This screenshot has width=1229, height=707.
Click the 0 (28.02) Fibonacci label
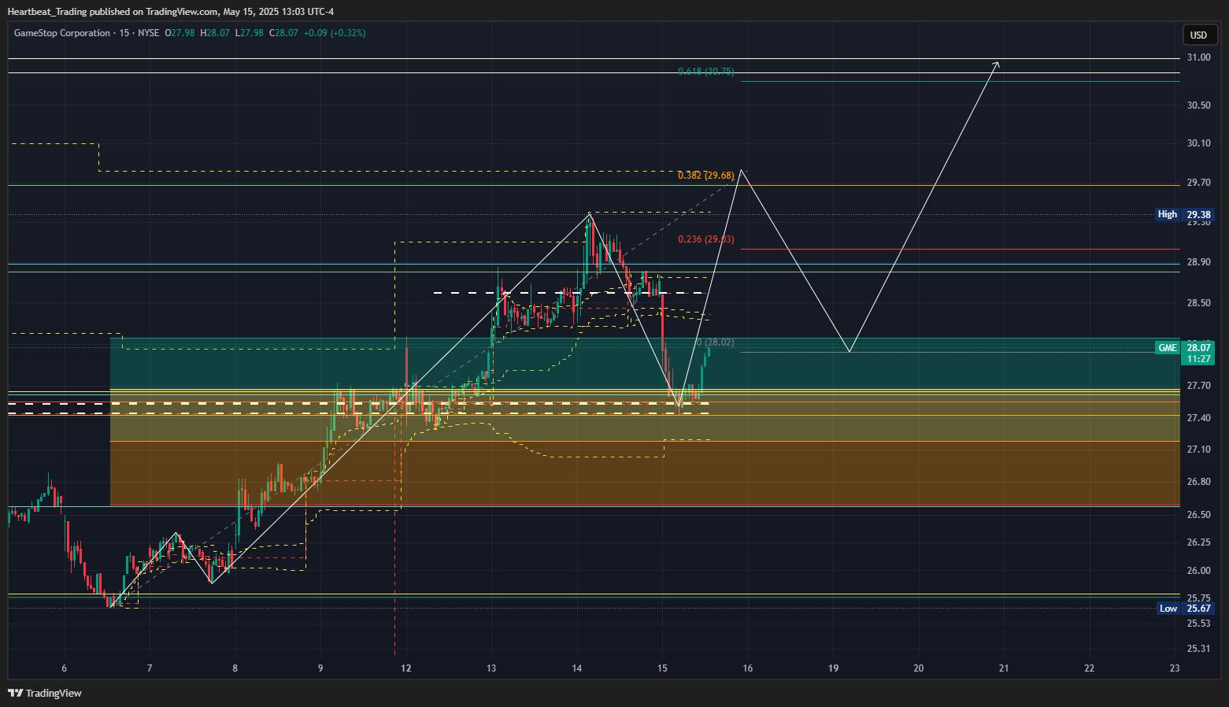715,342
